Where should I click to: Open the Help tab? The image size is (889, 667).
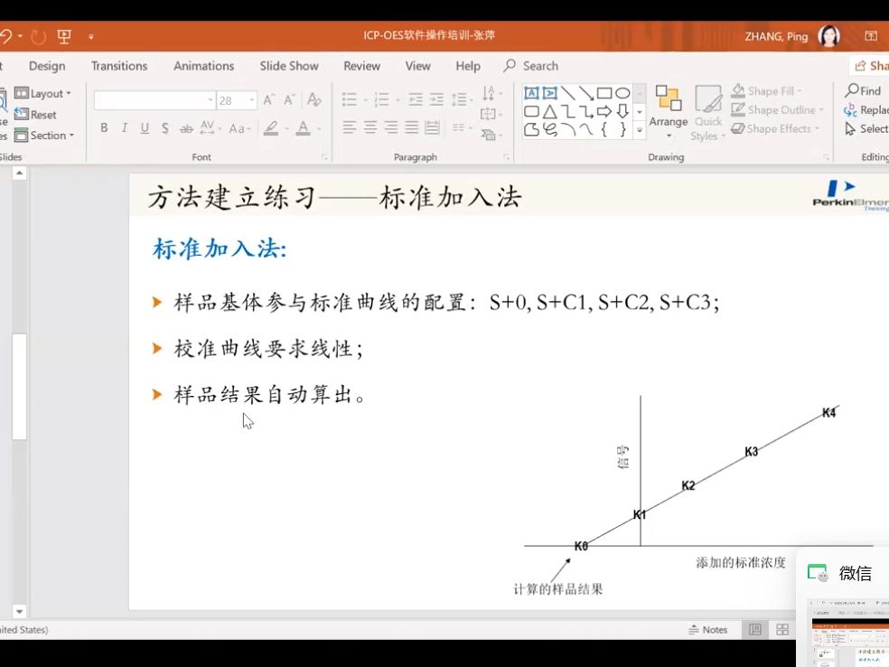pos(468,66)
